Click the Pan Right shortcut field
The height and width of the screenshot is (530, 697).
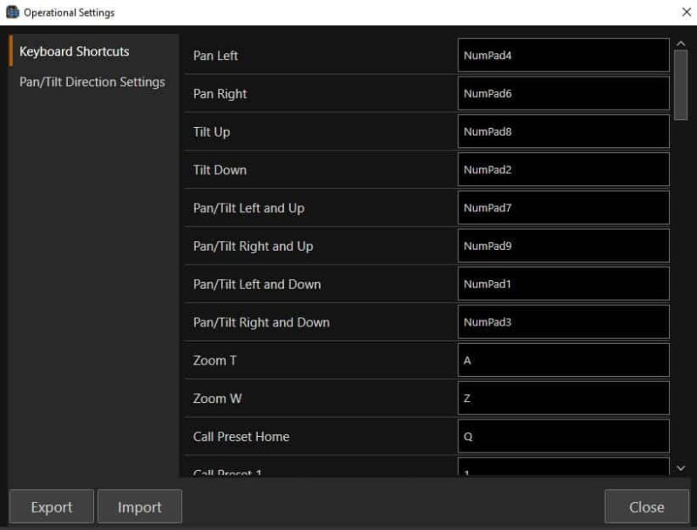pyautogui.click(x=563, y=94)
